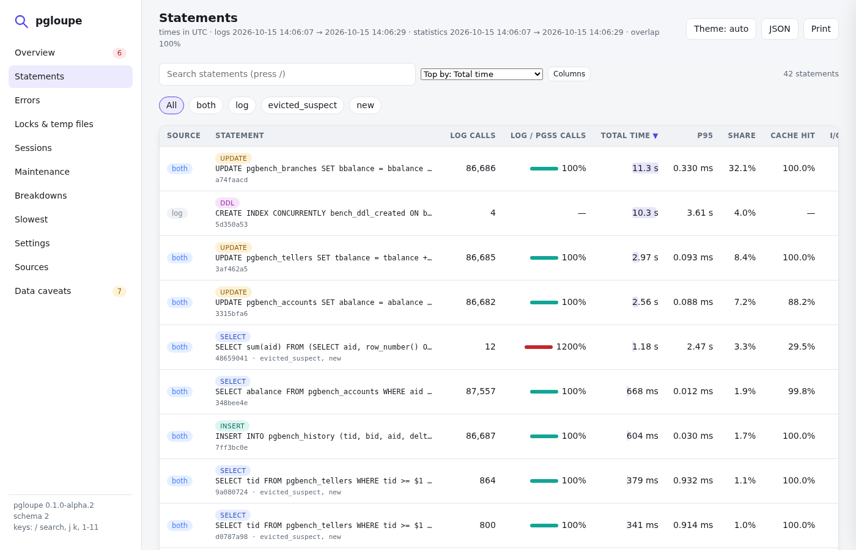Click the INSERT tag badge
Screen dimensions: 856x550
(232, 426)
